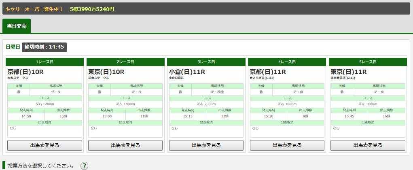Click the 東京(日)11R race title
This screenshot has height=170, width=413.
pos(349,72)
